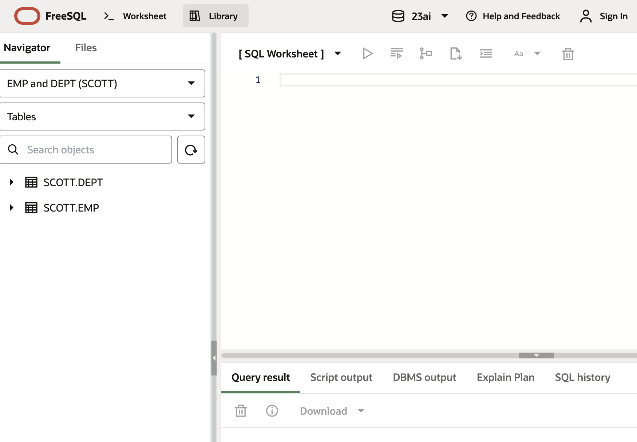Click the query result info icon
637x442 pixels.
coord(272,411)
